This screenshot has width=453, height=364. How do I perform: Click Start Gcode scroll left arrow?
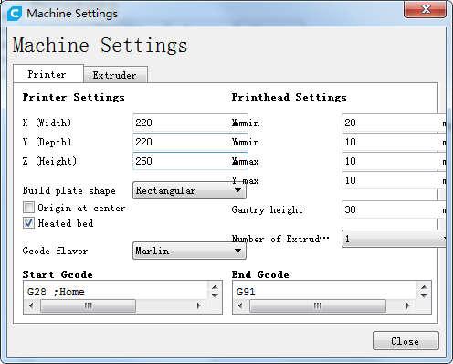[31, 305]
